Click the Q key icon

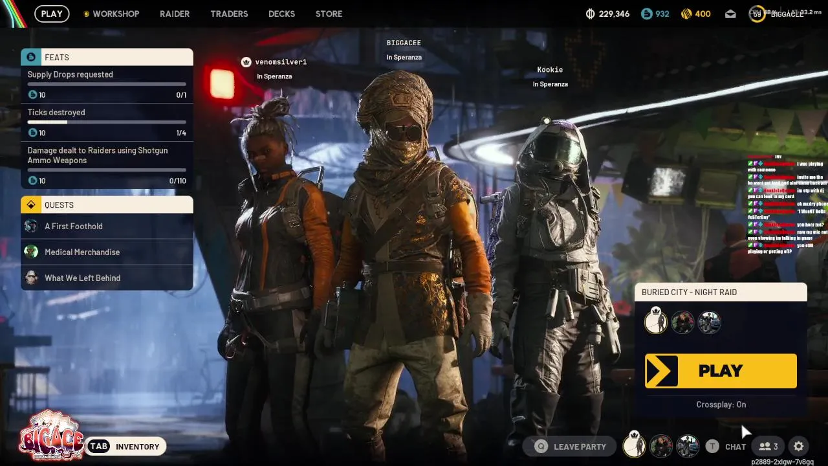click(541, 447)
